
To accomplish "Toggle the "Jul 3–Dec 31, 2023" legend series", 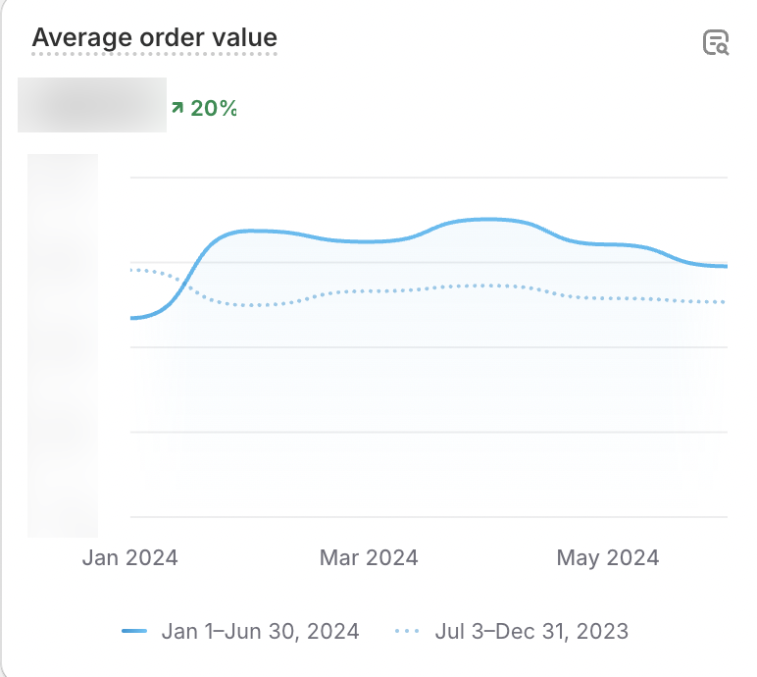I will pos(530,631).
